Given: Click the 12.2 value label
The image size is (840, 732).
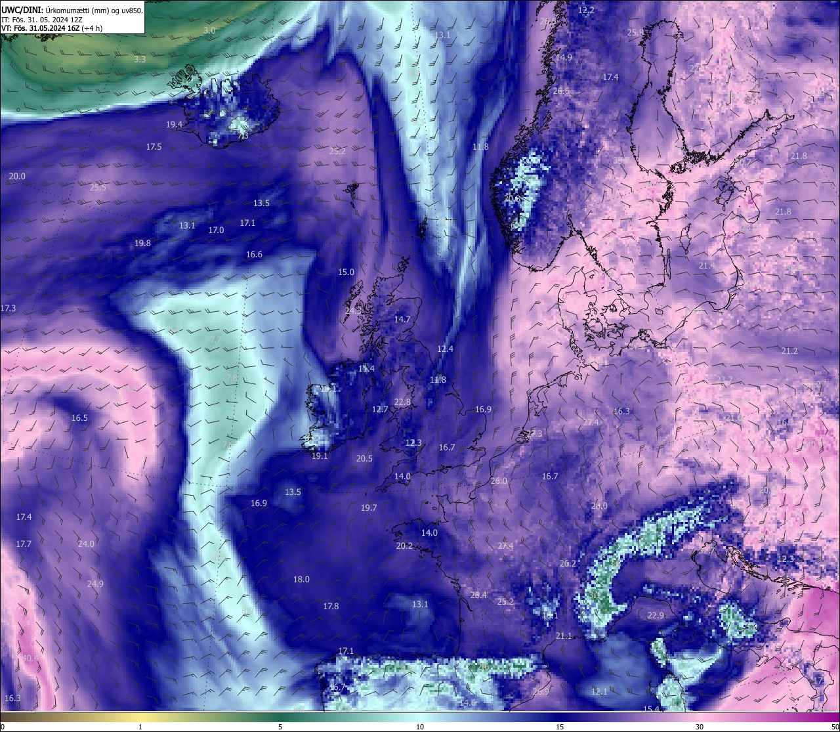Looking at the screenshot, I should coord(586,10).
